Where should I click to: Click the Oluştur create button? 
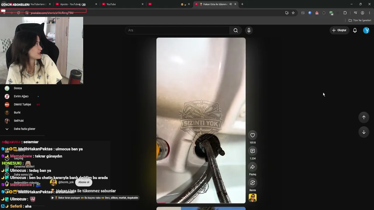pos(339,30)
